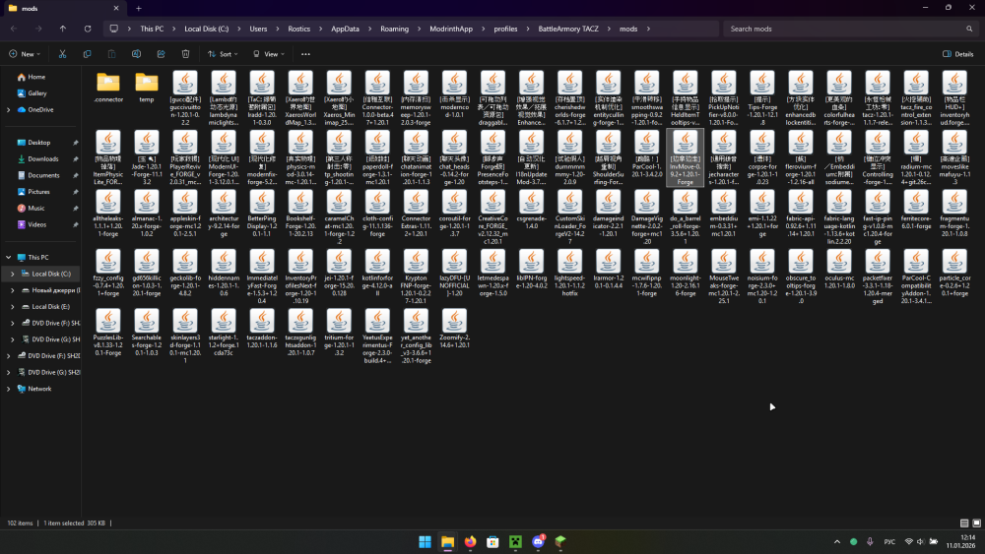Open Microsoft Store from taskbar

coord(492,541)
